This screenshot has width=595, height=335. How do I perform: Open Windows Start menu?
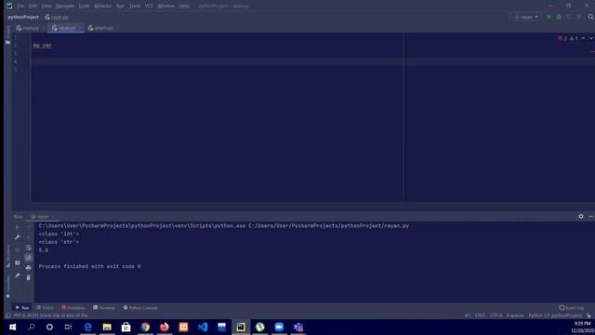[x=12, y=327]
